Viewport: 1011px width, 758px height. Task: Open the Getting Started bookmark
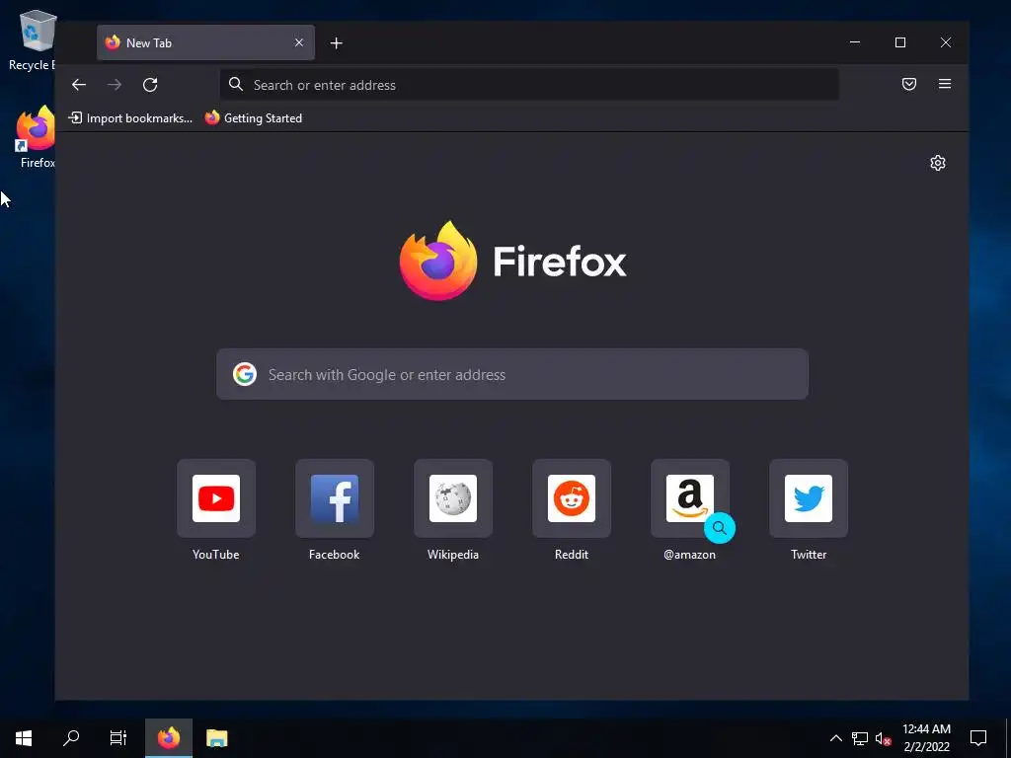pos(254,118)
